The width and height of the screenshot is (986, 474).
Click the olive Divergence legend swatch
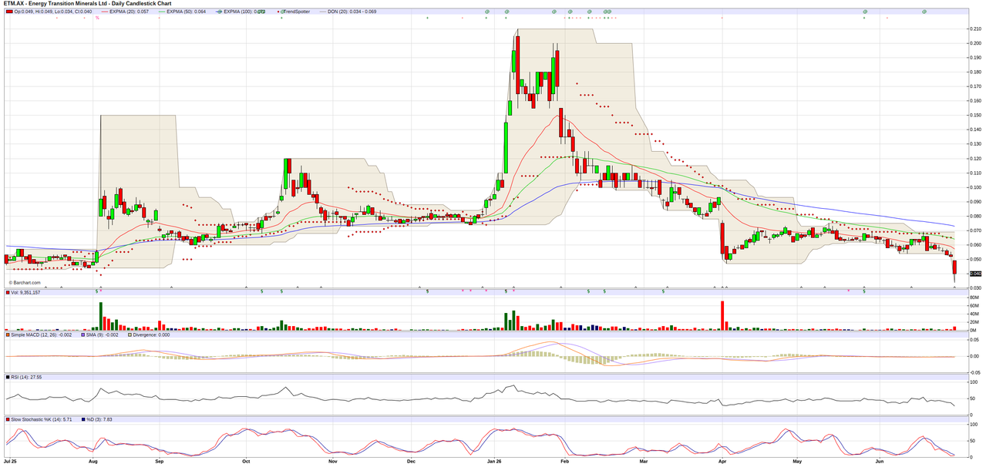point(129,335)
